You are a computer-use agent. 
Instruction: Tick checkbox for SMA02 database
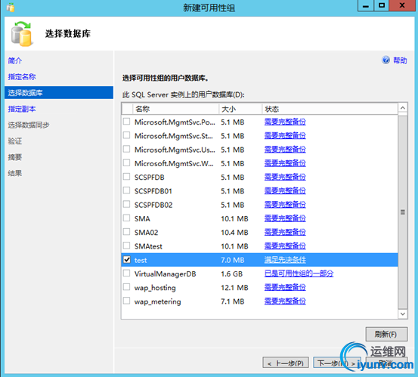pos(127,232)
